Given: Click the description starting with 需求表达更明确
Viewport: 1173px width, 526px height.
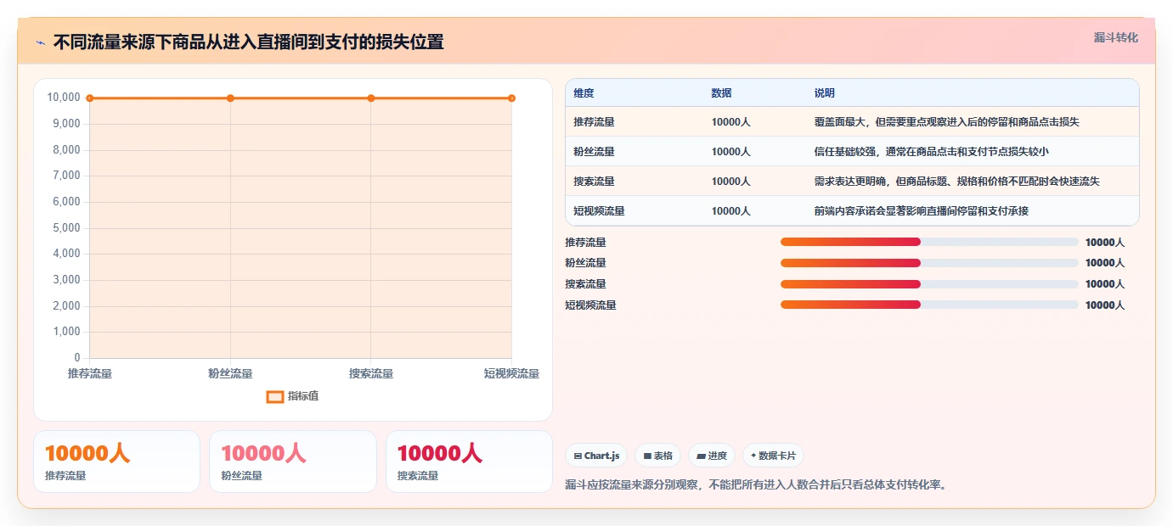Looking at the screenshot, I should (956, 182).
